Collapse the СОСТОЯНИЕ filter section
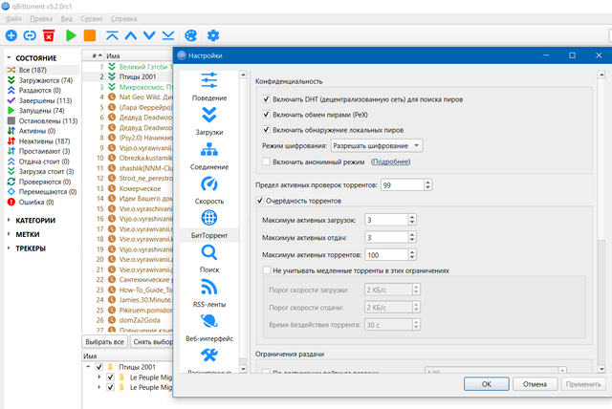The image size is (612, 409). (9, 57)
